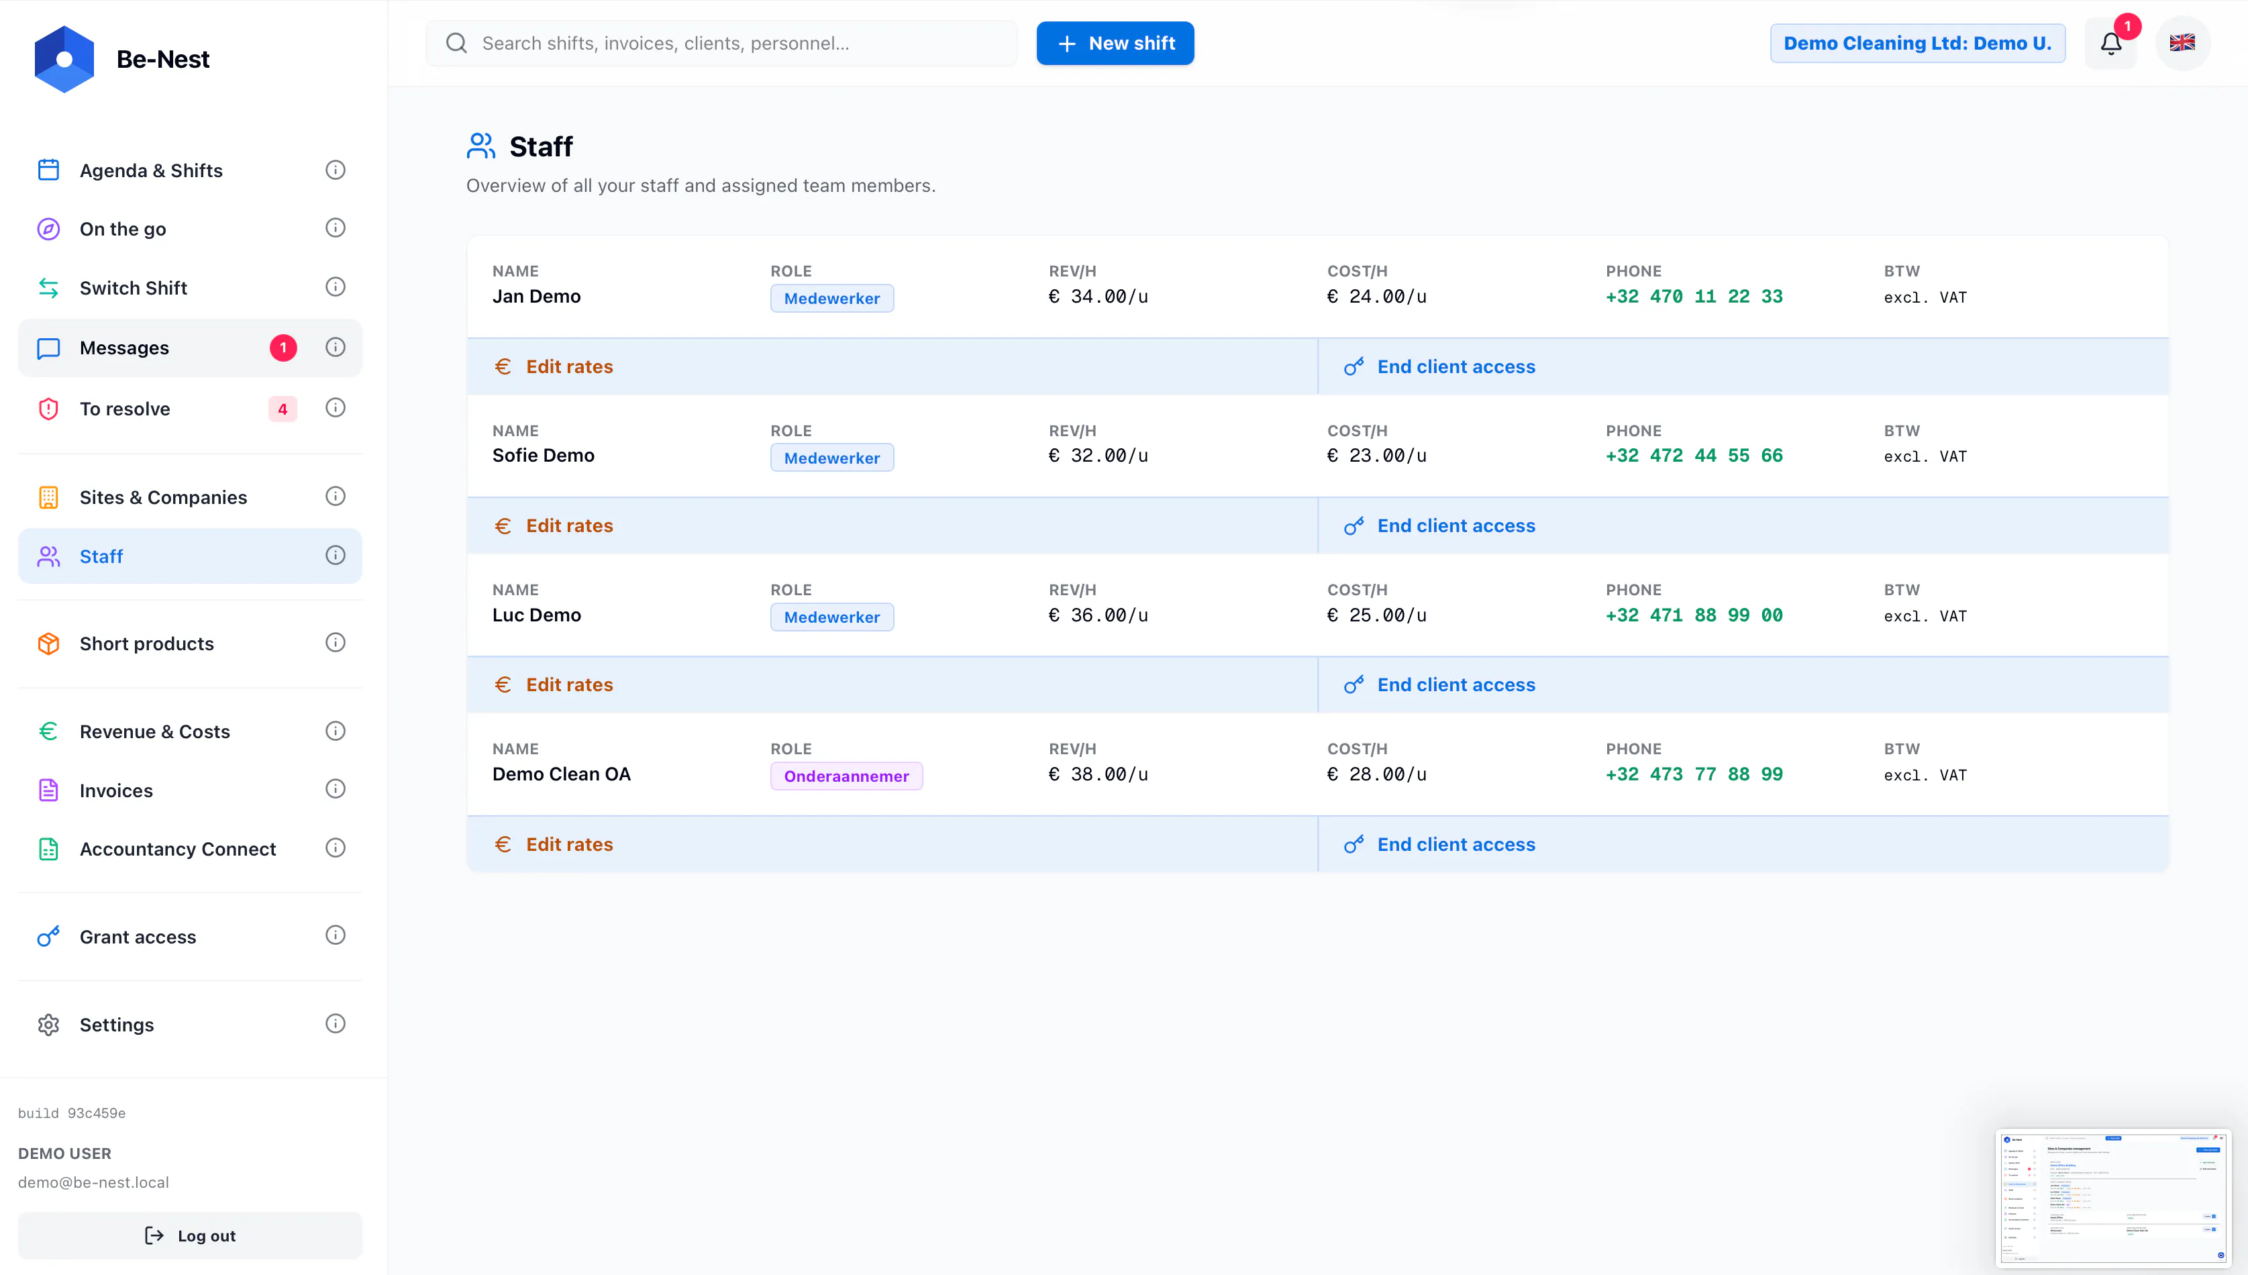Go to Accountancy Connect
This screenshot has width=2248, height=1275.
click(x=190, y=848)
